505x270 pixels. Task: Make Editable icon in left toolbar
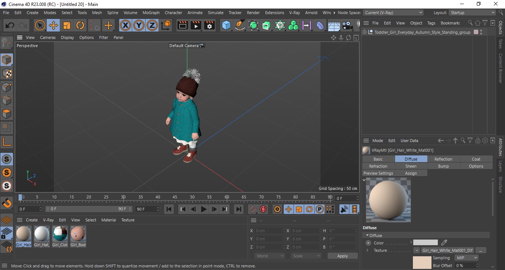coord(6,43)
